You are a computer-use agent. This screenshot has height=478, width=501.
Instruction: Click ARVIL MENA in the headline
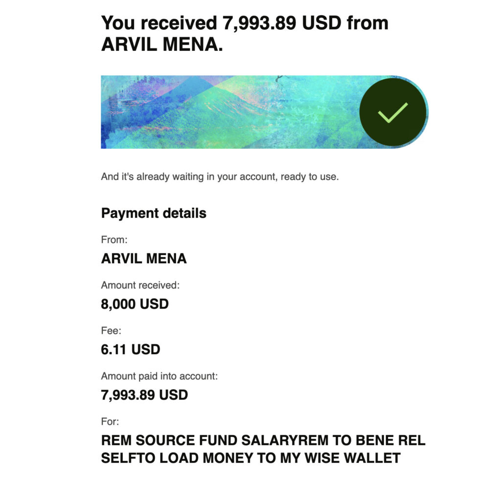(159, 45)
